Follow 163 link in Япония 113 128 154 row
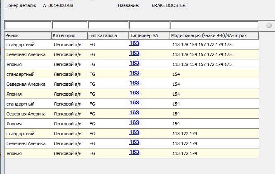The height and width of the screenshot is (174, 275). pyautogui.click(x=134, y=63)
